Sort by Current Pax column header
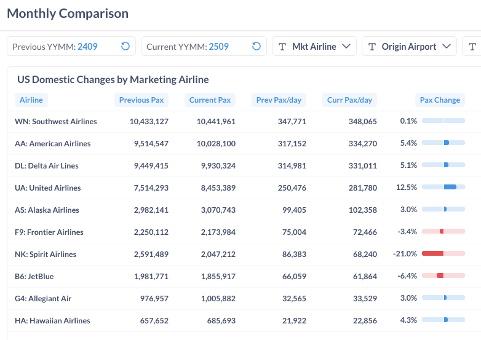The width and height of the screenshot is (481, 340). [x=210, y=100]
